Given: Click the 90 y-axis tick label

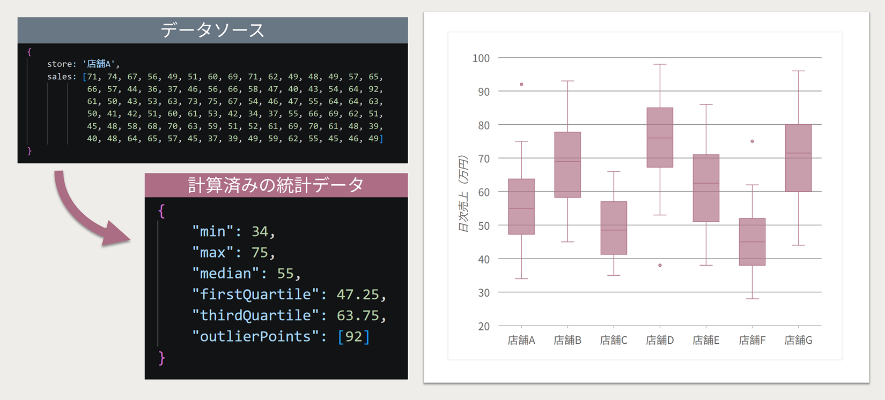Looking at the screenshot, I should (484, 92).
